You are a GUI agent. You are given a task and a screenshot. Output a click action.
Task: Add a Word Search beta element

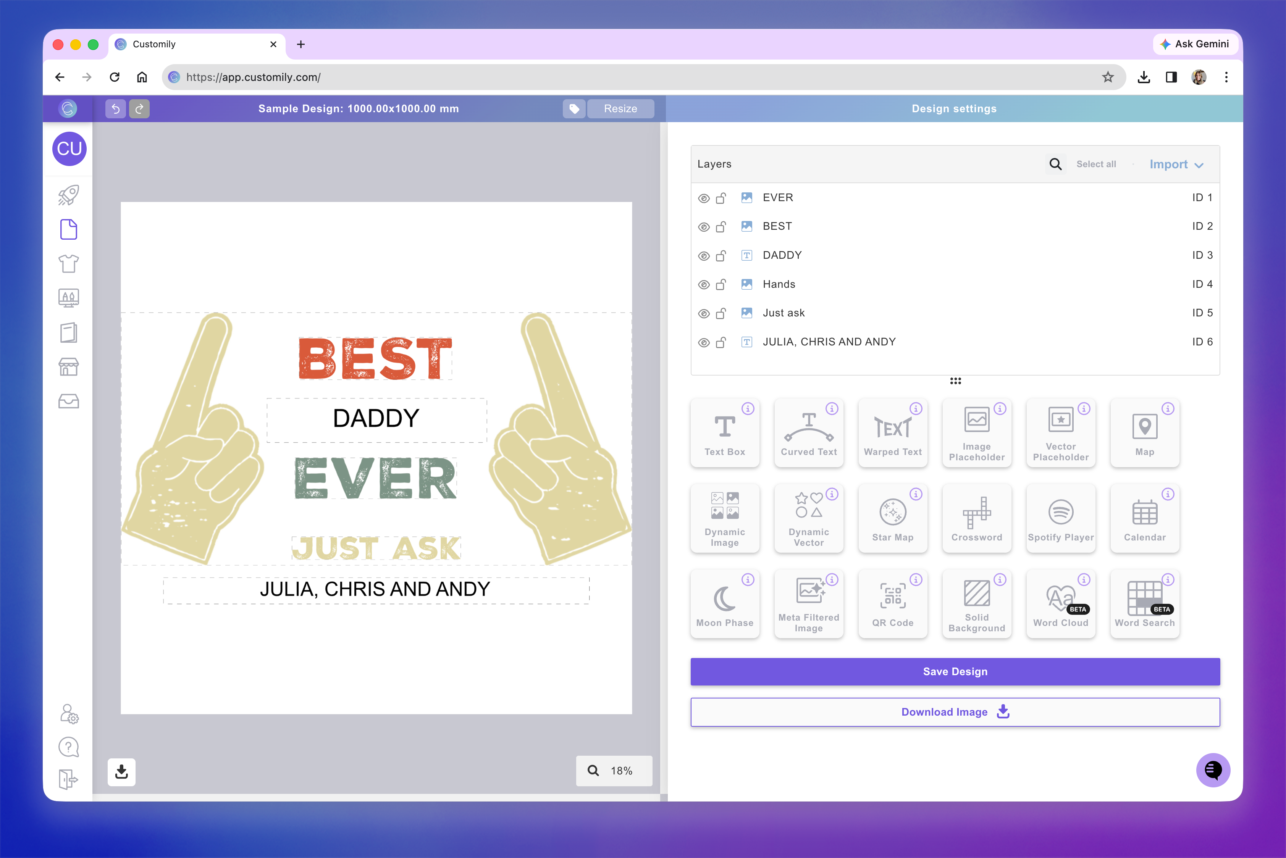(x=1144, y=603)
